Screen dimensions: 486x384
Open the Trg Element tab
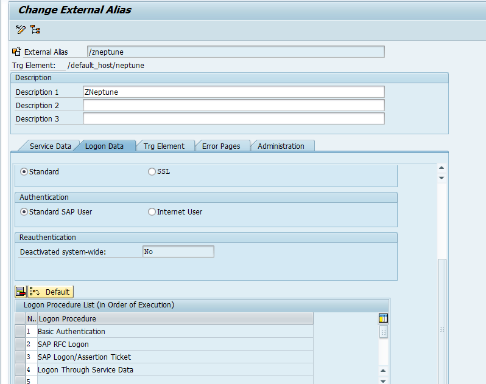164,146
